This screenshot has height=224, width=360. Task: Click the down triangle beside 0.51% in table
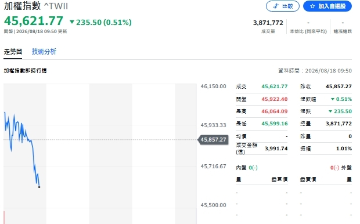click(333, 99)
